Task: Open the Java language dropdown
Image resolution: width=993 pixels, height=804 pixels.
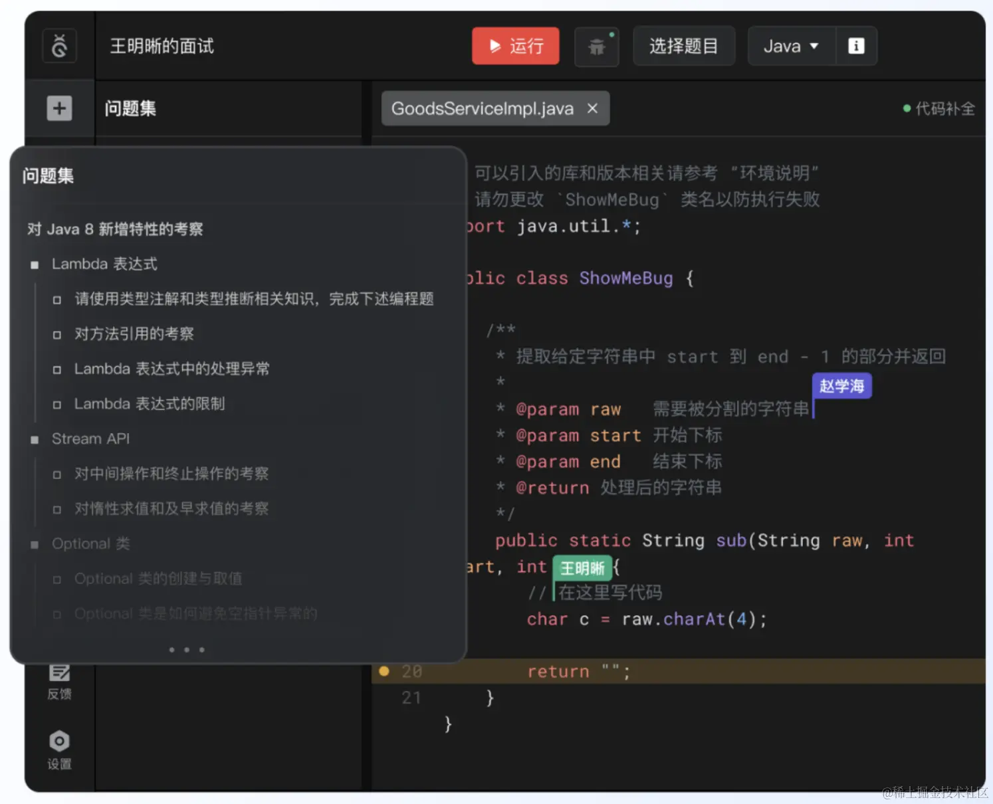Action: click(x=791, y=46)
